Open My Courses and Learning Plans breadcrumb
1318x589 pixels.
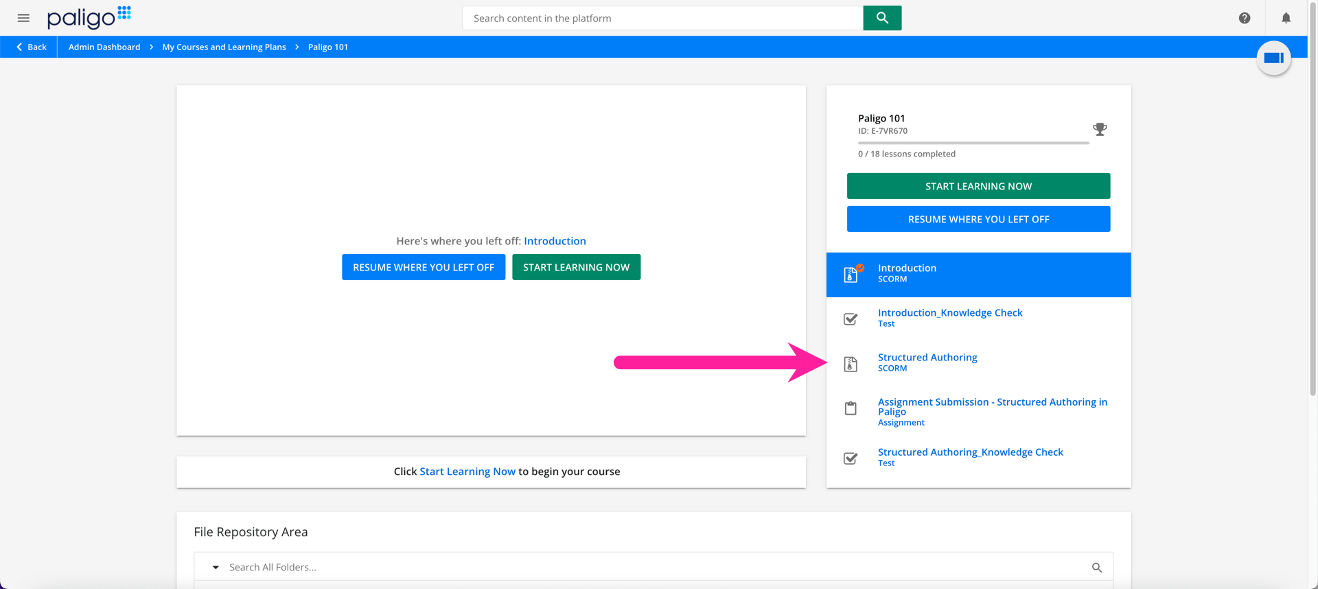coord(224,47)
